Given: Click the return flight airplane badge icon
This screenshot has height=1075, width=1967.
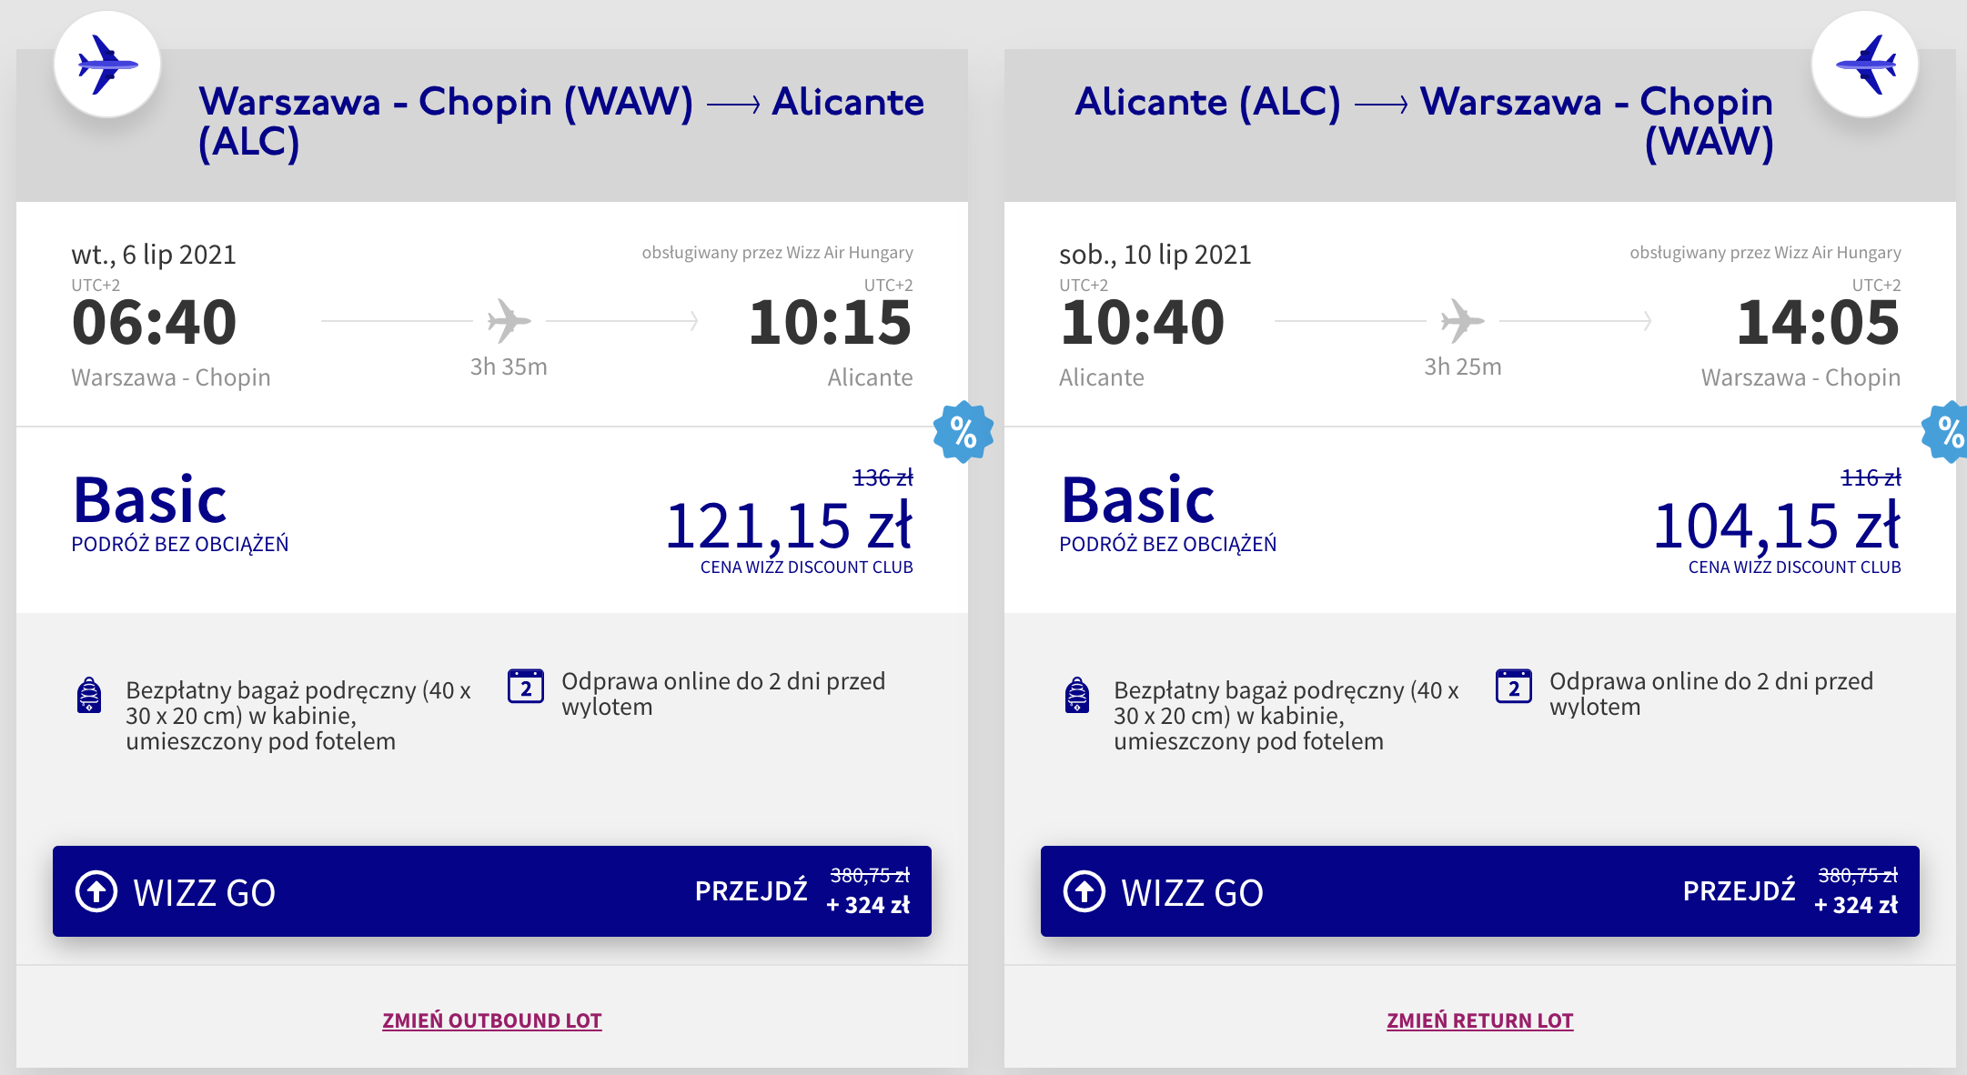Looking at the screenshot, I should 1865,65.
